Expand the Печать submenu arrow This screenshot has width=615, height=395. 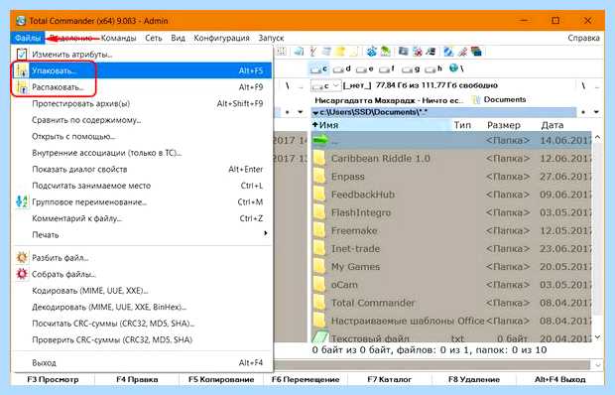pos(266,233)
